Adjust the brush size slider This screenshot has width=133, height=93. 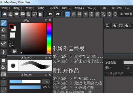click(25, 82)
